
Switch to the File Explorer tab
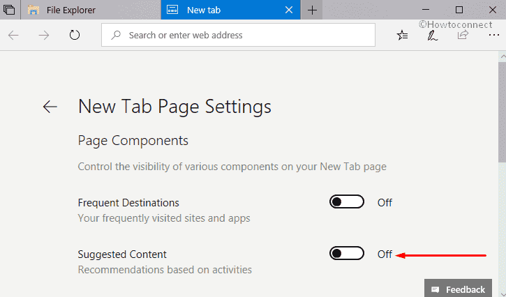[70, 10]
